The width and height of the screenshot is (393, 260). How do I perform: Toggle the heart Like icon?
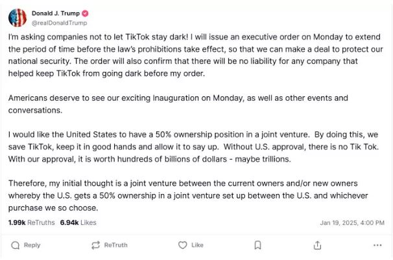[x=183, y=245]
